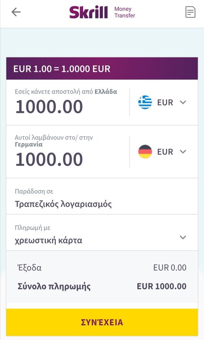Viewport: 204px width, 340px height.
Task: Click the receiving currency EUR label
Action: click(165, 152)
